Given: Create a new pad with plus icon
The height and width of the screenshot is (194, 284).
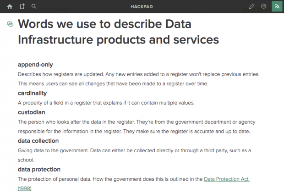Looking at the screenshot, I should 22,6.
